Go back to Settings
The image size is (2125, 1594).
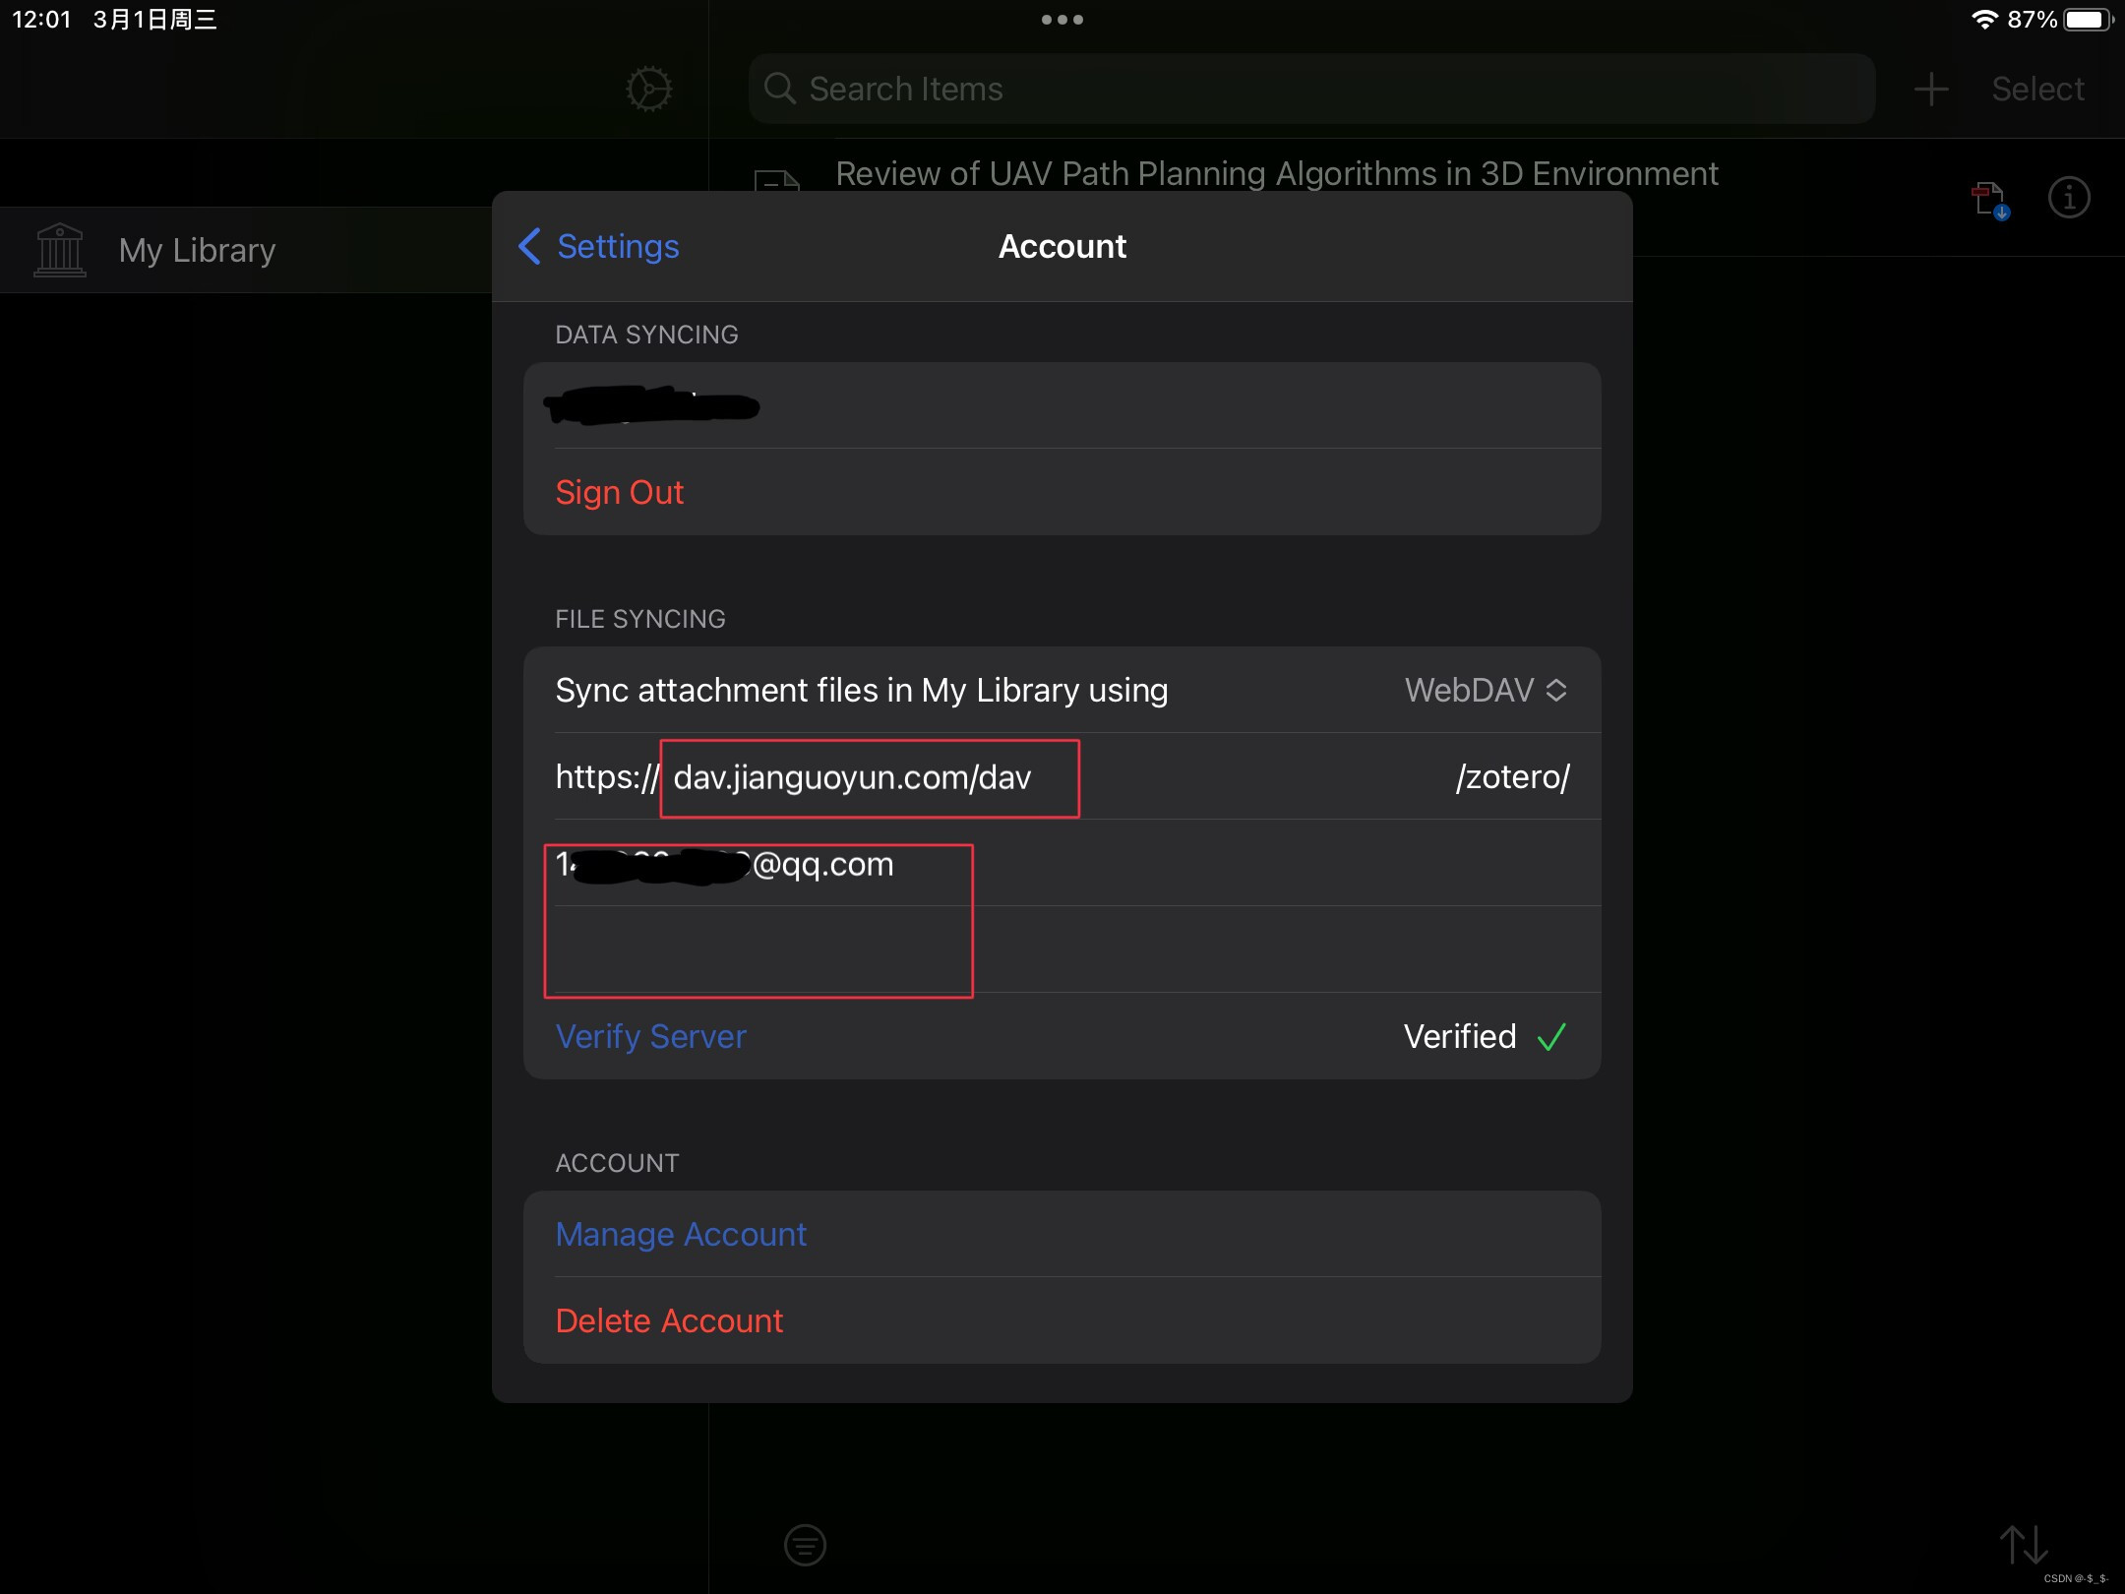pos(599,246)
